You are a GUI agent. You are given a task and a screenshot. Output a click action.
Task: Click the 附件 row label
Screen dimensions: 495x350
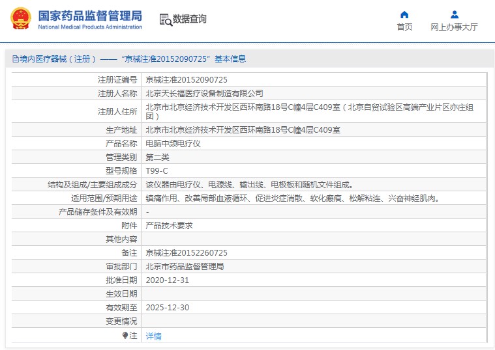129,226
